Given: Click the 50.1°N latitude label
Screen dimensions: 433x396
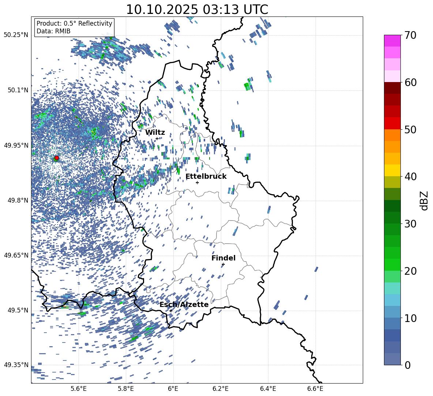Looking at the screenshot, I should [18, 90].
